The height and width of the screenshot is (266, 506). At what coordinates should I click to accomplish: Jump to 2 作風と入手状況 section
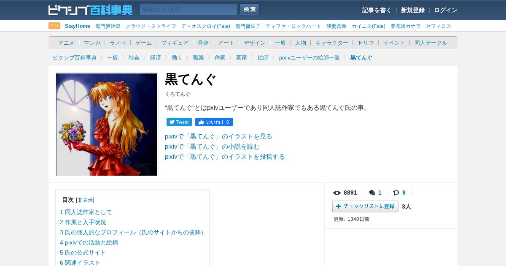pyautogui.click(x=83, y=222)
